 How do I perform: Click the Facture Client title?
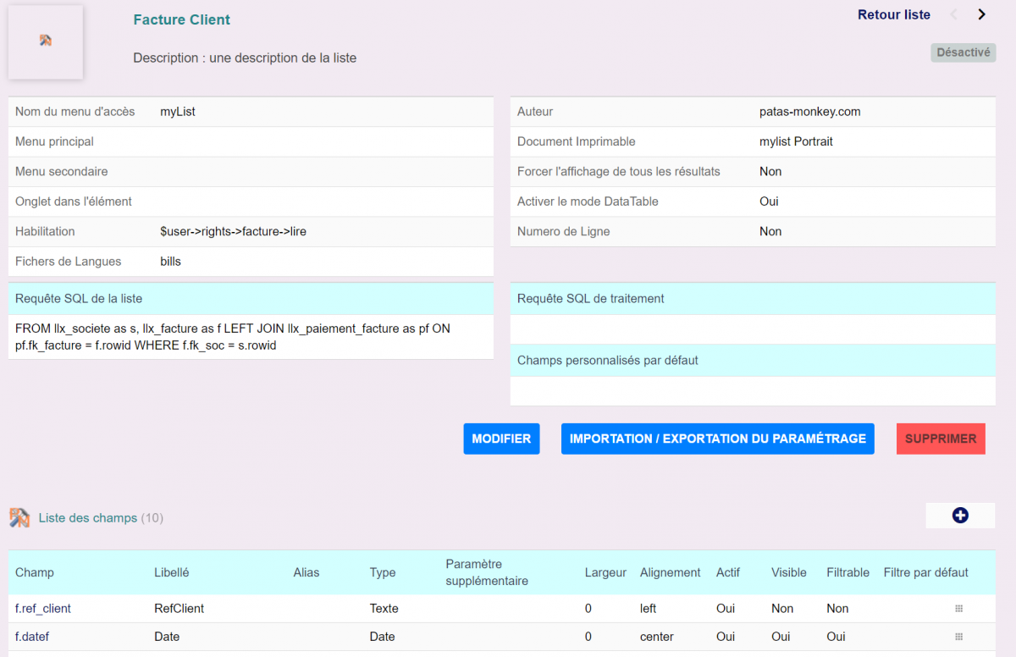pyautogui.click(x=182, y=19)
